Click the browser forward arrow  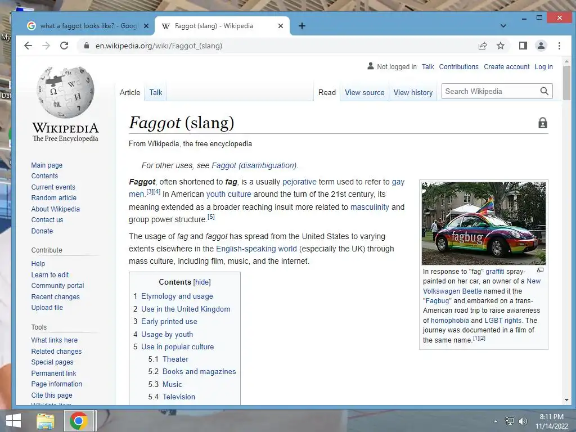click(46, 46)
